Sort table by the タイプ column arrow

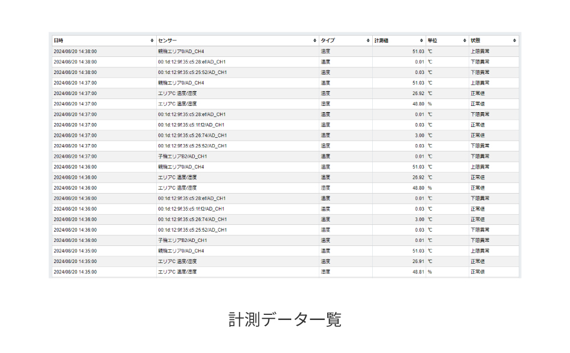pos(368,40)
